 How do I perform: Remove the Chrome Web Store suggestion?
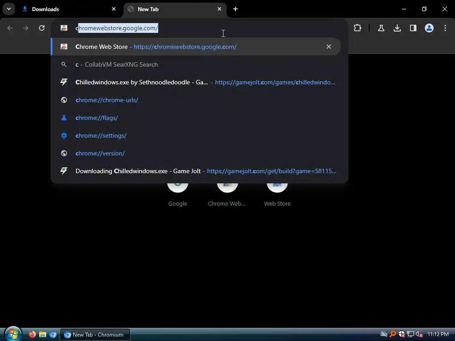(328, 47)
